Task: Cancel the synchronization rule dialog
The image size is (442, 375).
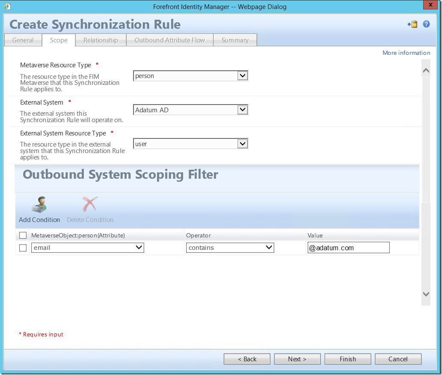Action: pos(398,359)
